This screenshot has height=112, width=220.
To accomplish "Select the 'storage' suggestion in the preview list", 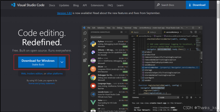I will [170, 70].
